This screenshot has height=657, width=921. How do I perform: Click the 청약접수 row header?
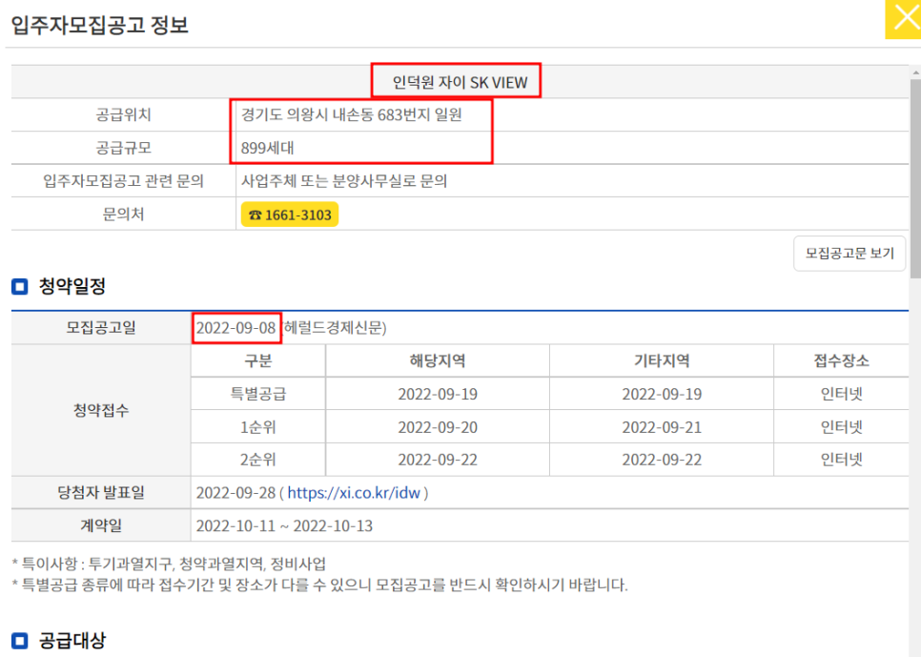101,410
